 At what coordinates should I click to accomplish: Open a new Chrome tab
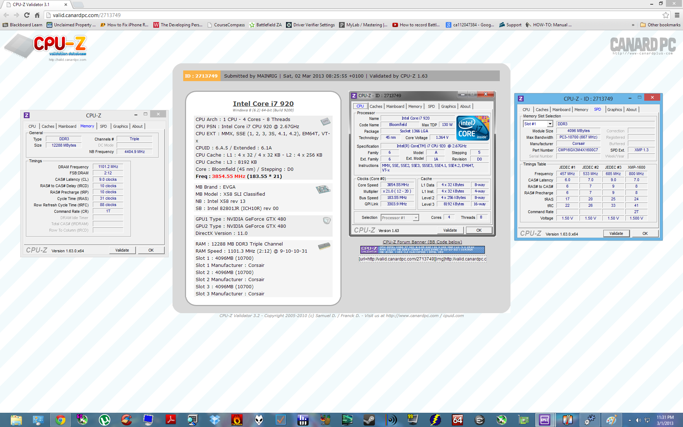tap(78, 5)
